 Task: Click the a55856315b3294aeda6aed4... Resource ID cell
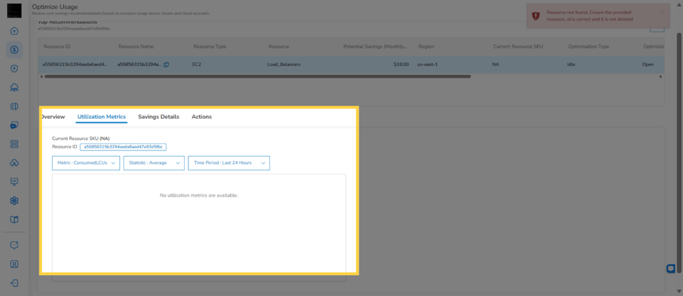[74, 64]
